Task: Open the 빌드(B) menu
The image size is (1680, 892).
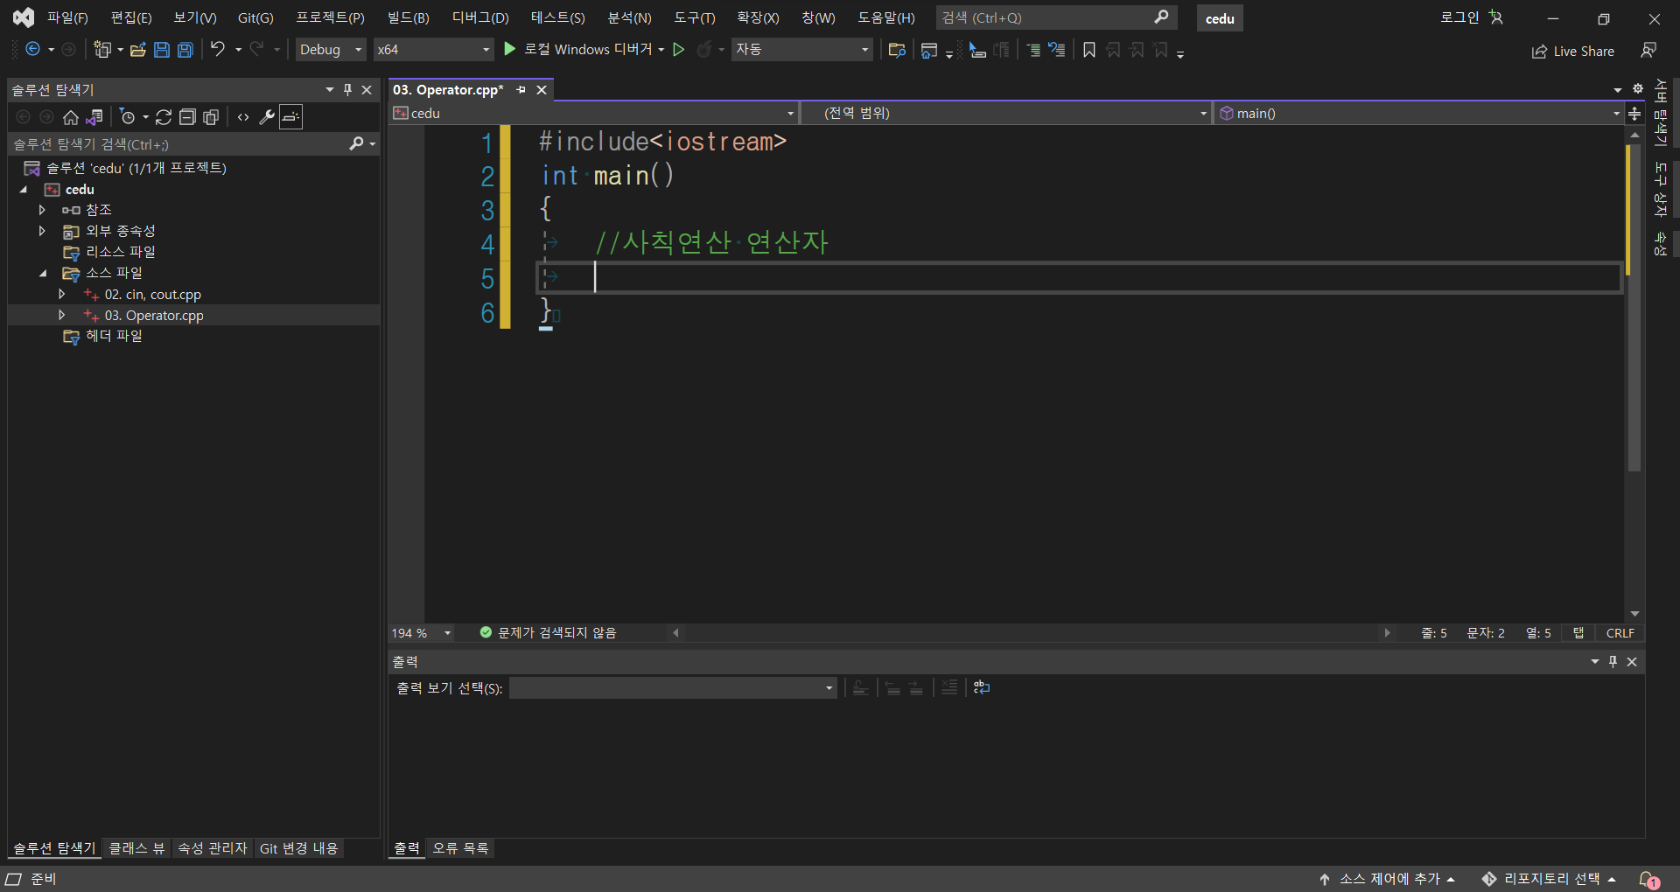Action: [x=409, y=18]
